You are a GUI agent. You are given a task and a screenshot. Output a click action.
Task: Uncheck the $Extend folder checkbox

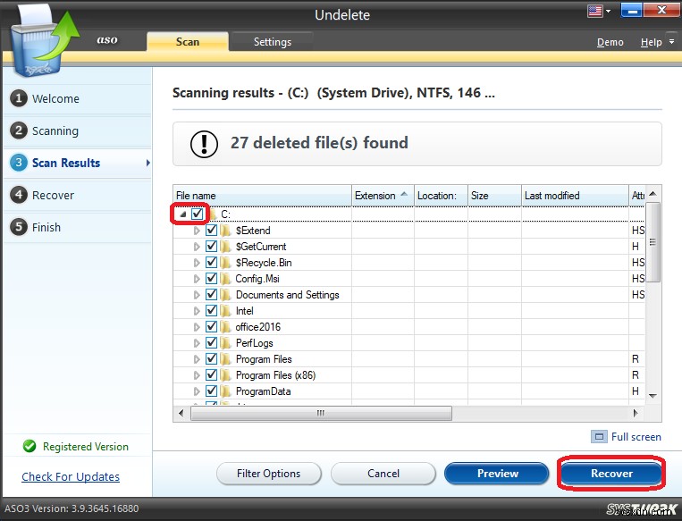[x=211, y=231]
